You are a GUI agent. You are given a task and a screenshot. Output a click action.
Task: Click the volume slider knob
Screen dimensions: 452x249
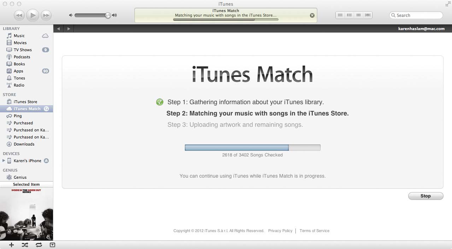pos(108,15)
